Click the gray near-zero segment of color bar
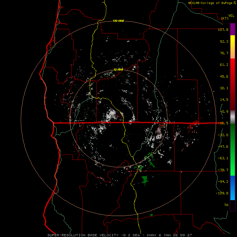The height and width of the screenshot is (237, 237). tap(233, 117)
